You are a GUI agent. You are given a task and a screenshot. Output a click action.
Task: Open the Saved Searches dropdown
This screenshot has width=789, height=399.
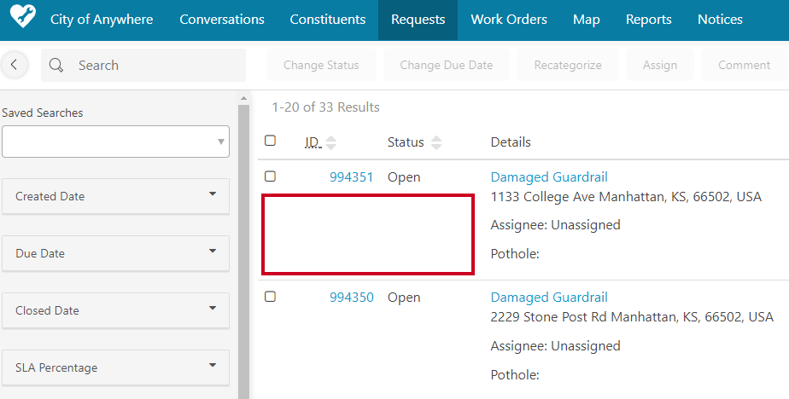coord(116,142)
